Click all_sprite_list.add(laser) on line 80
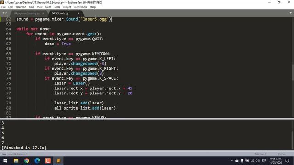Screen dimensions: 294x165 [85, 108]
